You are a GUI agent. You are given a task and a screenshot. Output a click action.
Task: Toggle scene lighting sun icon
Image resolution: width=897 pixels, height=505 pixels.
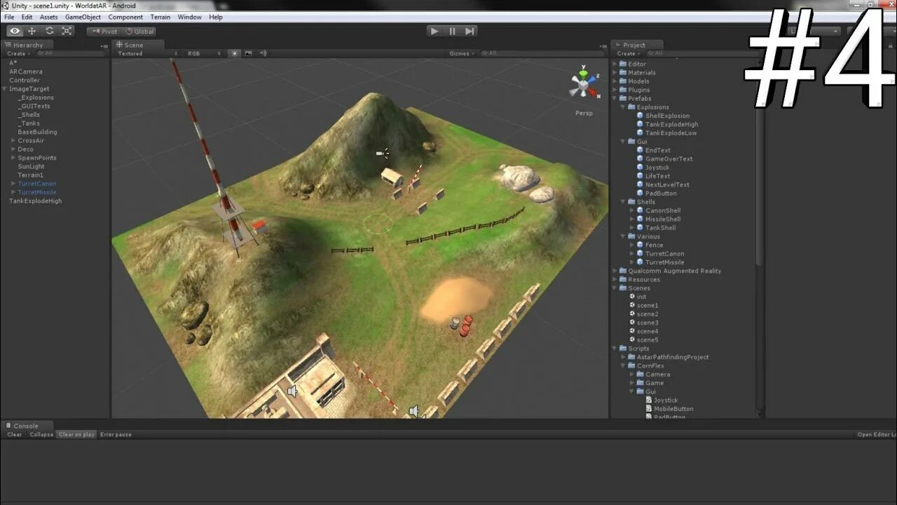point(235,53)
